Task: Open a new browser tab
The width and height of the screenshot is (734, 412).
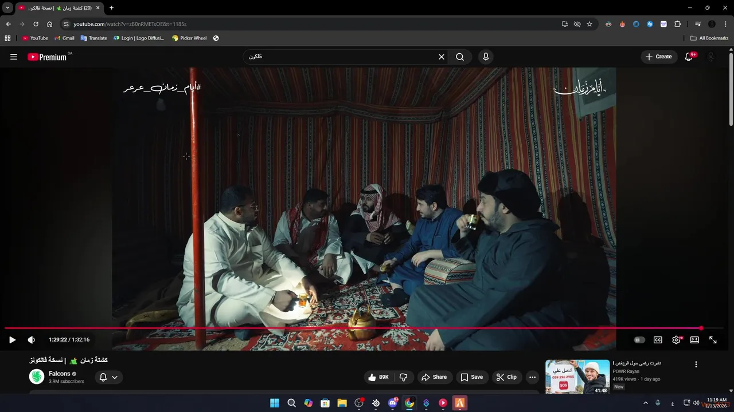Action: [x=111, y=7]
